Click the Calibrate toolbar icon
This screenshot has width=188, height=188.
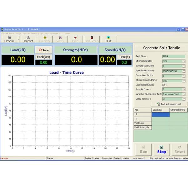[45, 39]
